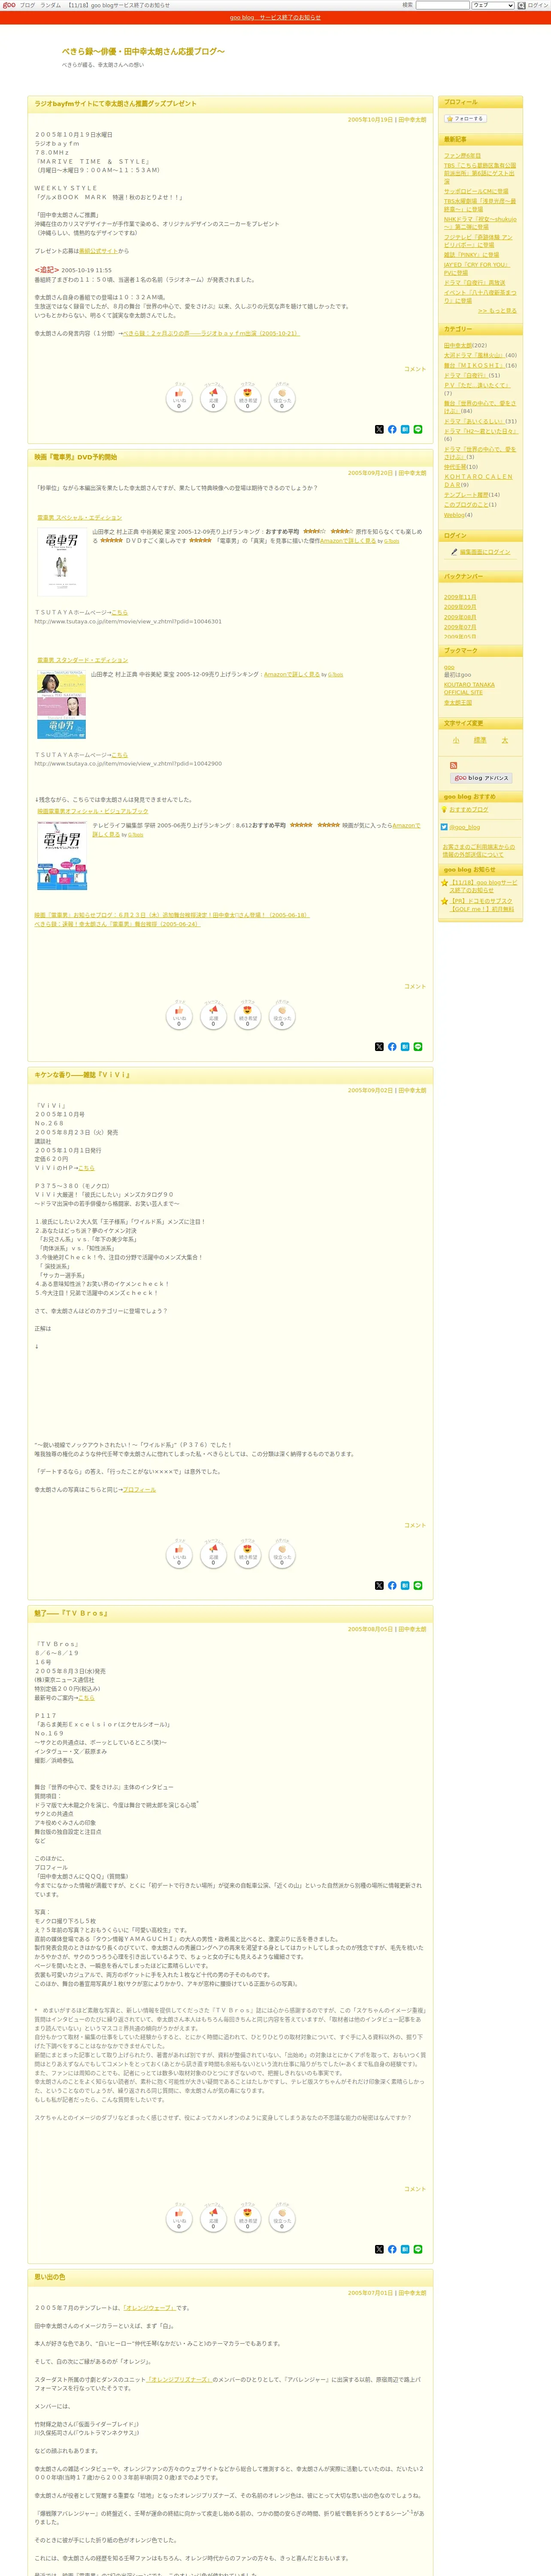Open blog title べきら録 header link
Screen dimensions: 551x2576
click(143, 51)
